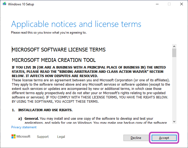Click the Microsoft logo in the footer

point(21,137)
